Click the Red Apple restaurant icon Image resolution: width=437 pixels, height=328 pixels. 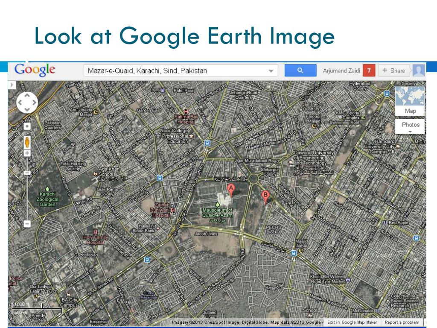(385, 223)
